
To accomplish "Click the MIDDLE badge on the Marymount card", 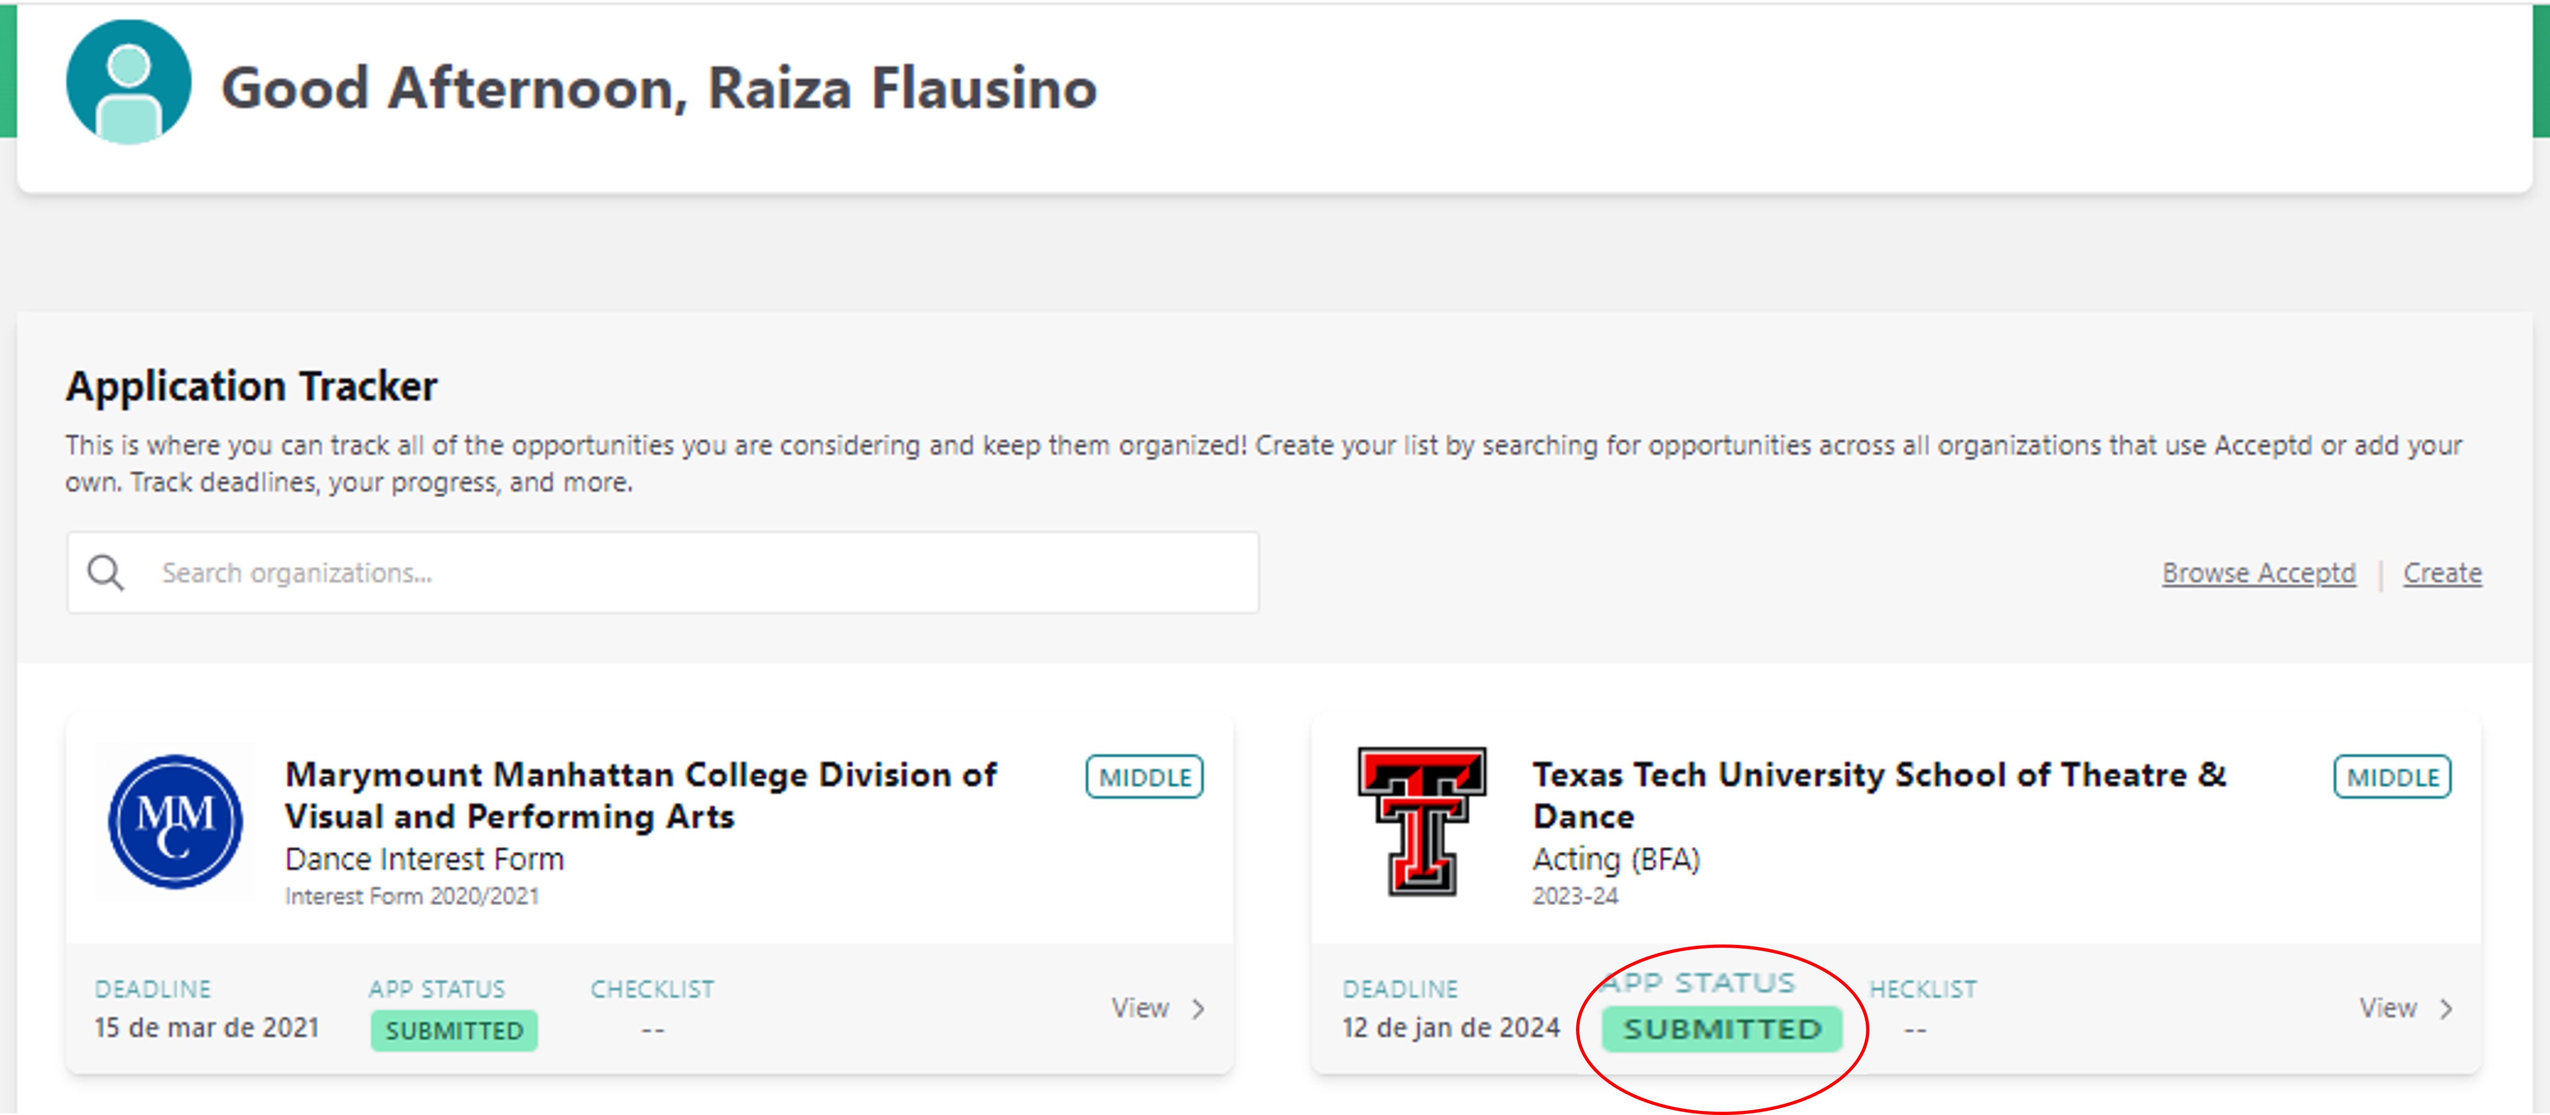I will (1144, 777).
